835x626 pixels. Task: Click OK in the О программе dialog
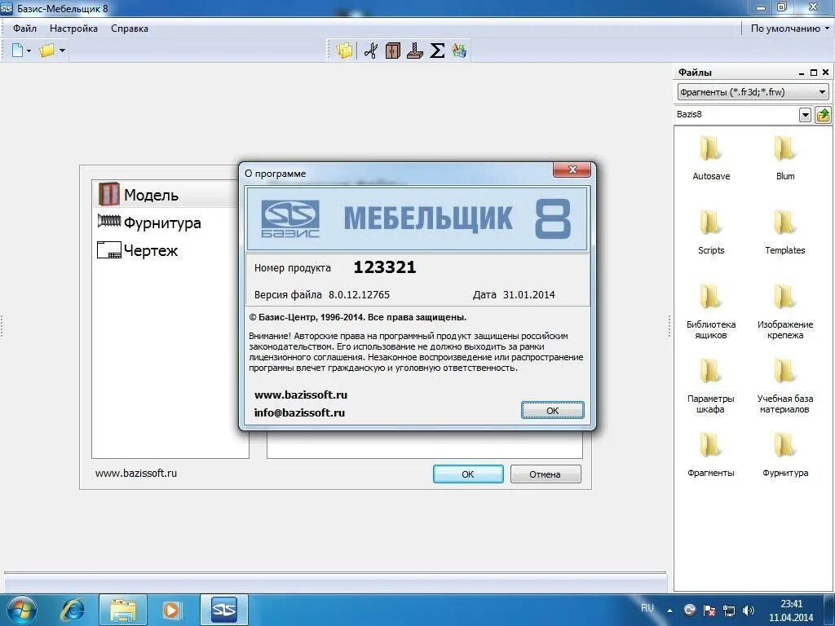[x=552, y=411]
